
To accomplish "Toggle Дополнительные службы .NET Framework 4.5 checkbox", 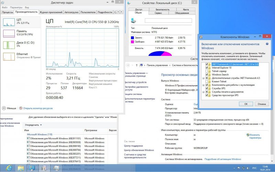I will pos(207,78).
